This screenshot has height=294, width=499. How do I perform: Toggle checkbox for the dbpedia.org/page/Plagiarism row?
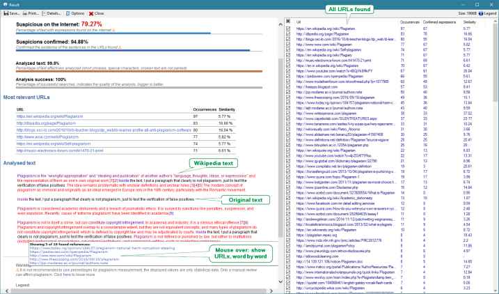(288, 34)
